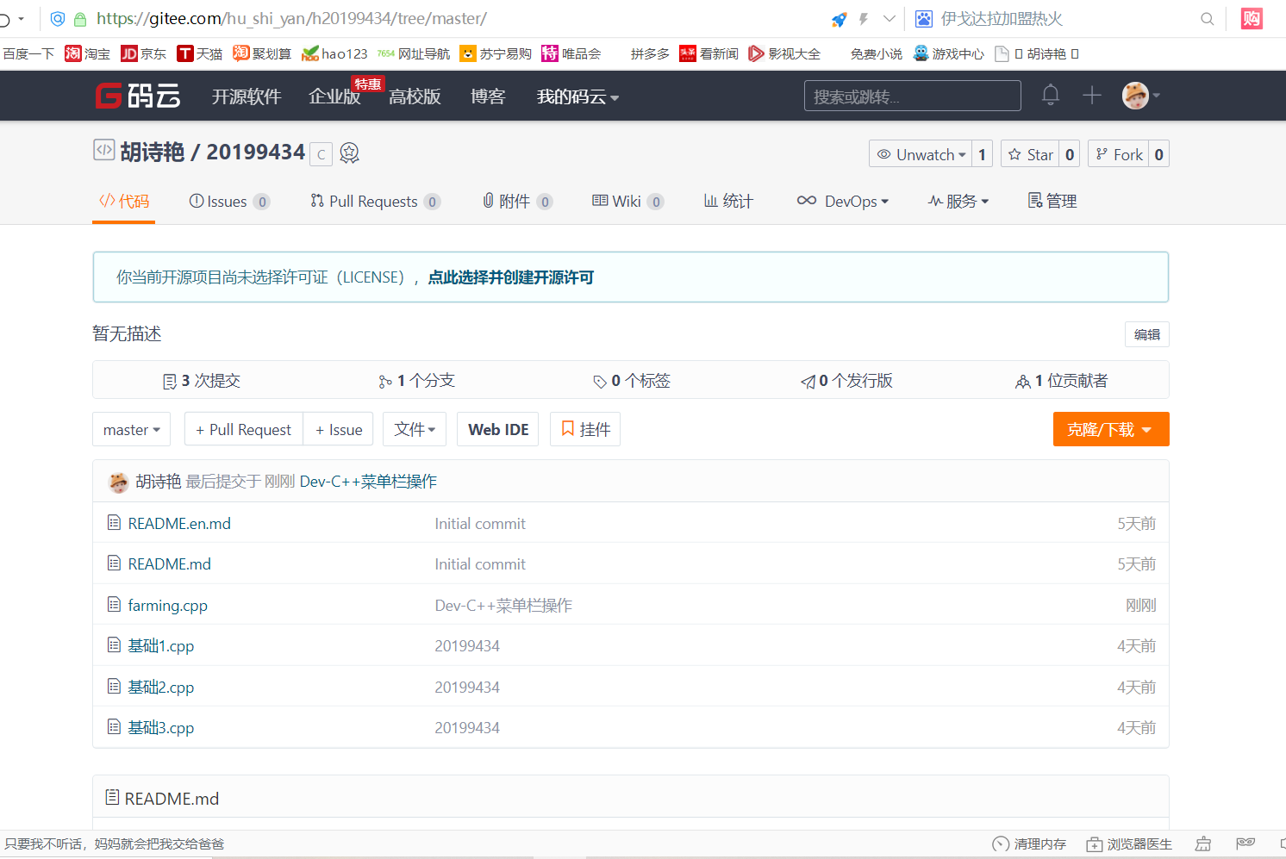
Task: Click 点此选择并创建开源许可 link
Action: coord(511,277)
